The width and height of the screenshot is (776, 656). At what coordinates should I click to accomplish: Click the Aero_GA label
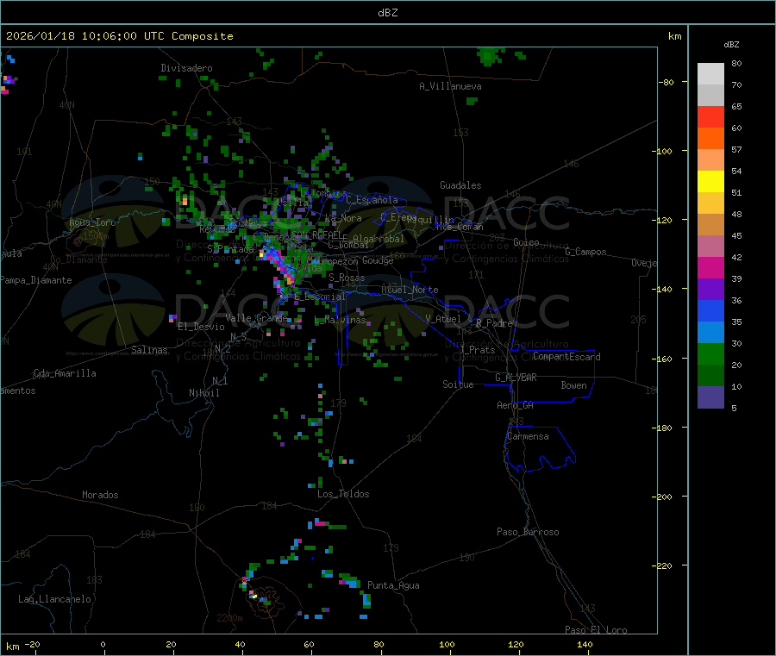pos(516,405)
